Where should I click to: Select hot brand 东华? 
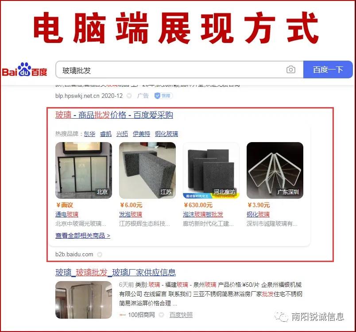(x=89, y=134)
